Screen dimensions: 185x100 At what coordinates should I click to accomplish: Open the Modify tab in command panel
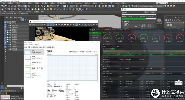tap(169, 17)
